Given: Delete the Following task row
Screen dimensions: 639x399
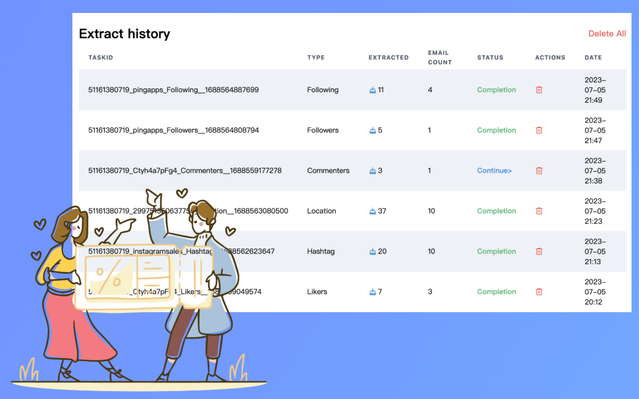Looking at the screenshot, I should tap(539, 90).
